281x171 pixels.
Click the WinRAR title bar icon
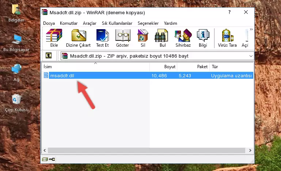coord(45,12)
